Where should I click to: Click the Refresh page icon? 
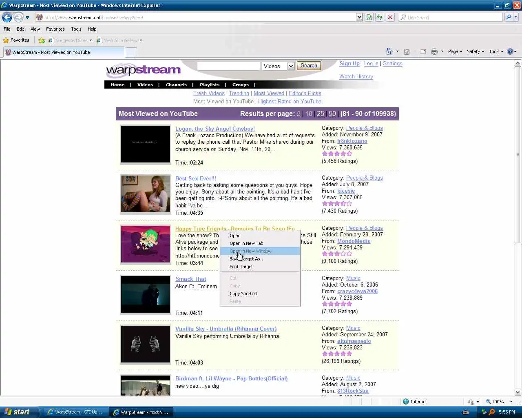380,17
